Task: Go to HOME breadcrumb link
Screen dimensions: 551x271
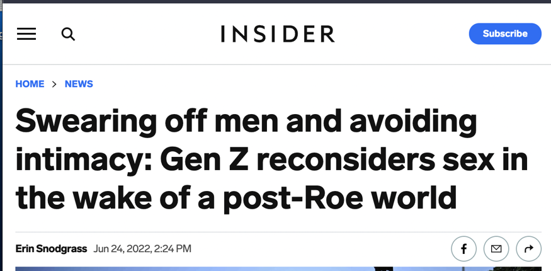Action: pos(30,84)
